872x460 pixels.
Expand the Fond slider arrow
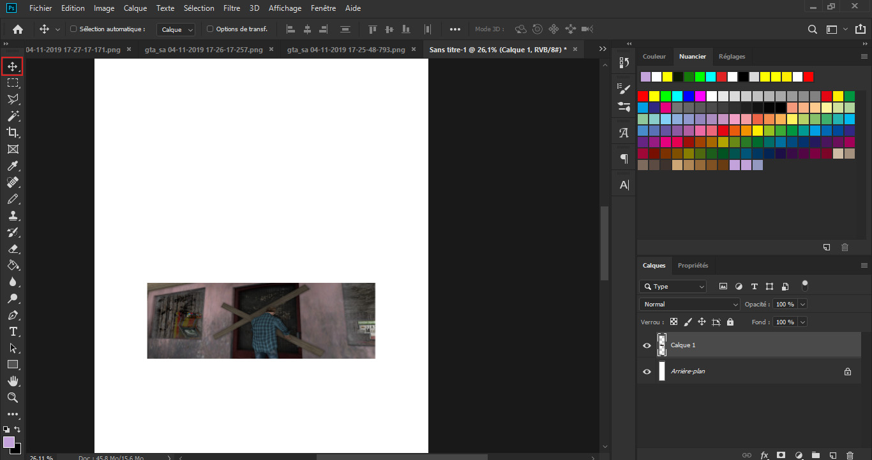[x=803, y=322]
